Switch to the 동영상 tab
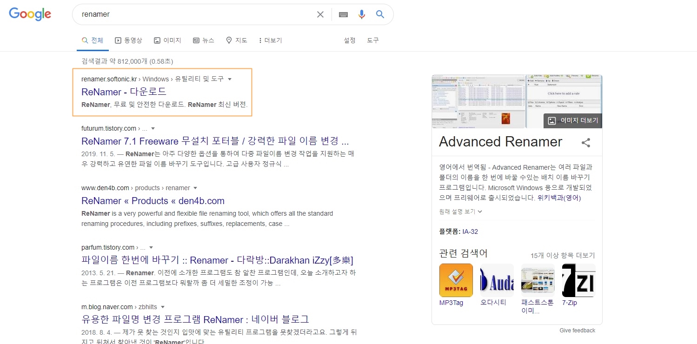 [128, 40]
